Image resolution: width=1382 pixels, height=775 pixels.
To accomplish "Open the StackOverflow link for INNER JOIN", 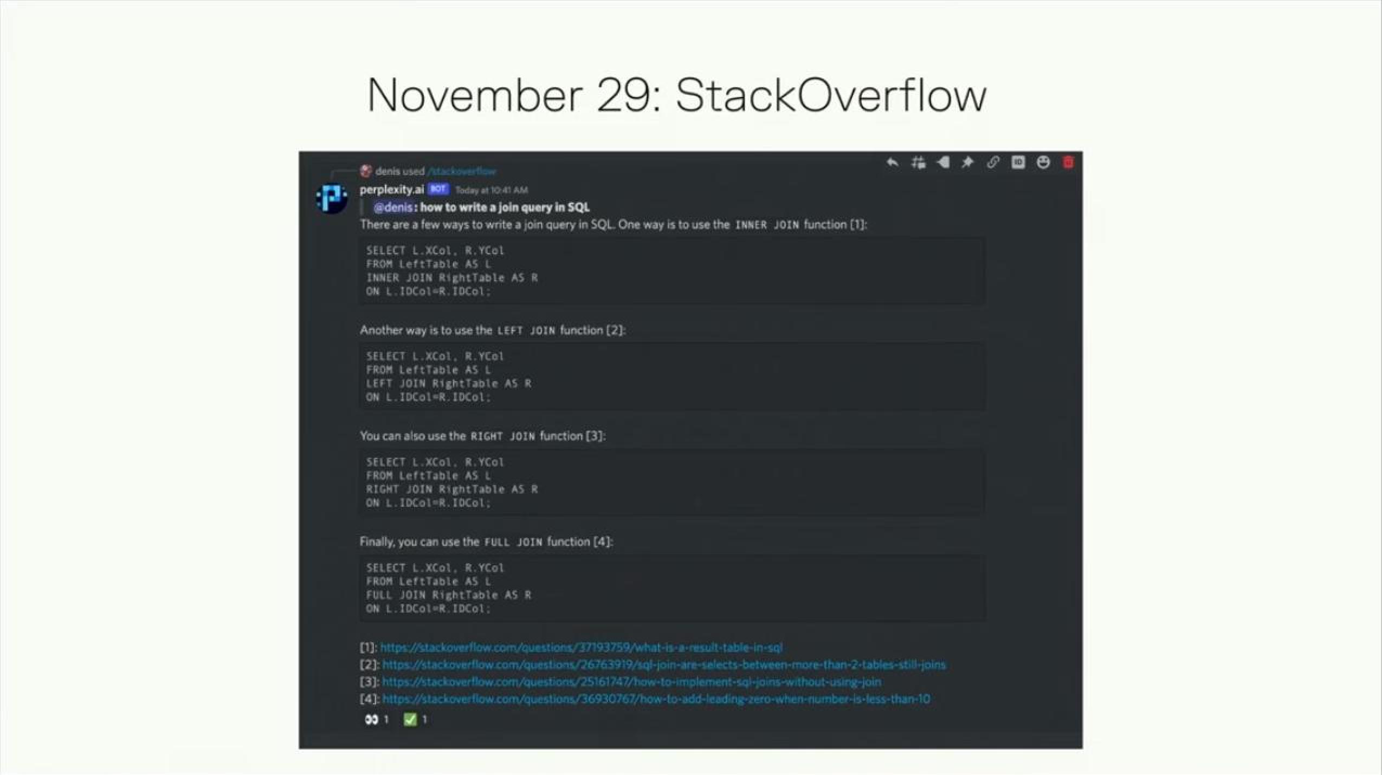I will (581, 647).
